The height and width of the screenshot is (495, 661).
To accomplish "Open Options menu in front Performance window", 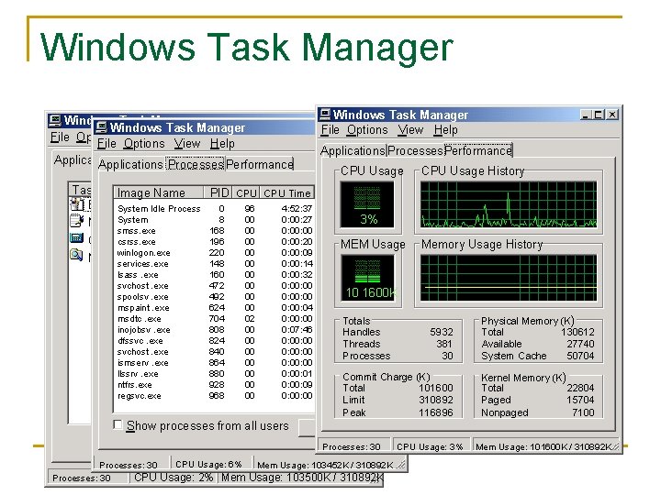I will 367,130.
